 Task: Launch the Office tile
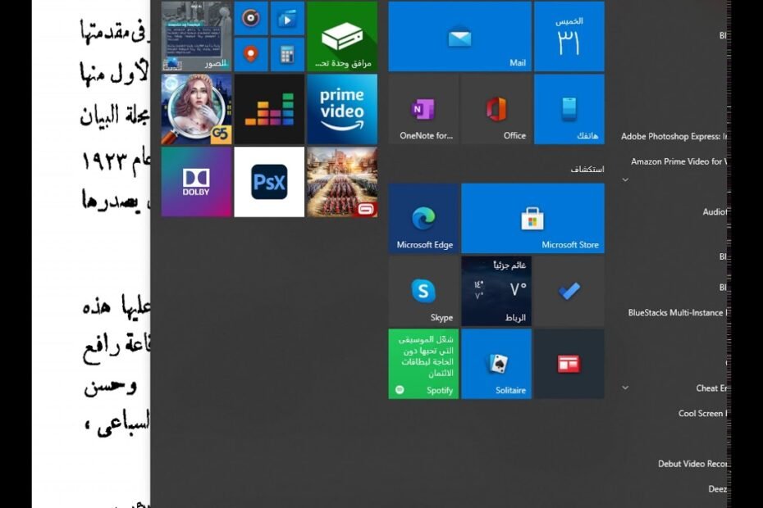point(496,109)
